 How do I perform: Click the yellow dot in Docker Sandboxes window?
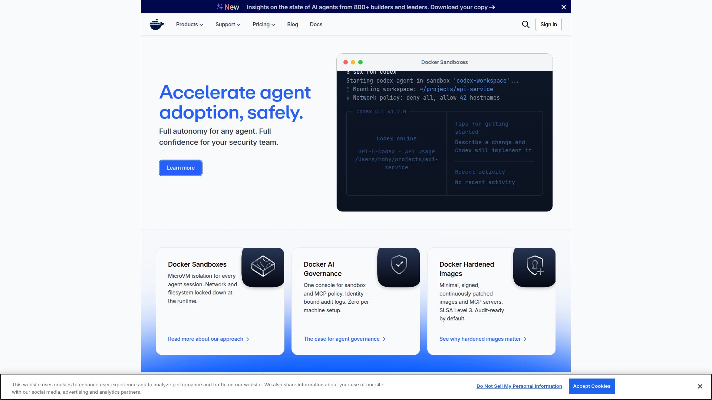tap(353, 62)
